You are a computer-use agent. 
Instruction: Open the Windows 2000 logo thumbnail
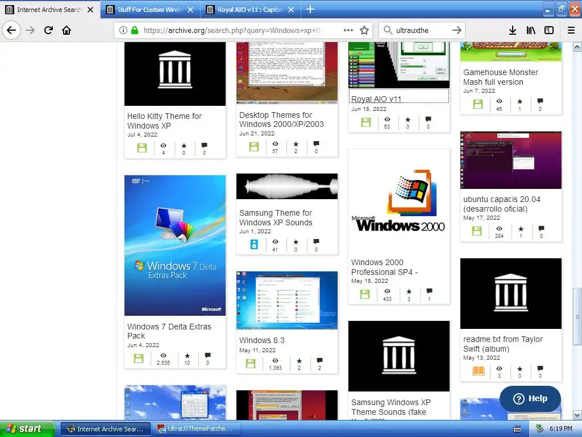tap(398, 201)
